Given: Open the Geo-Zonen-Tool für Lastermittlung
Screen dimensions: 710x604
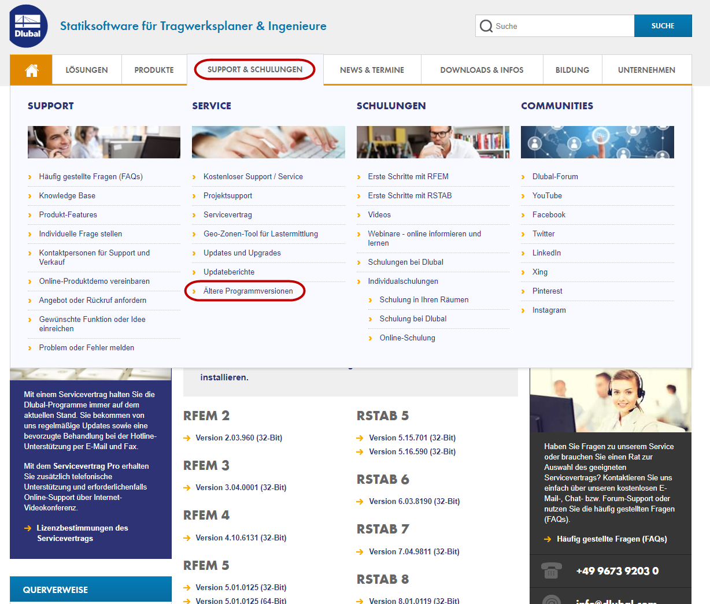Looking at the screenshot, I should pyautogui.click(x=260, y=234).
